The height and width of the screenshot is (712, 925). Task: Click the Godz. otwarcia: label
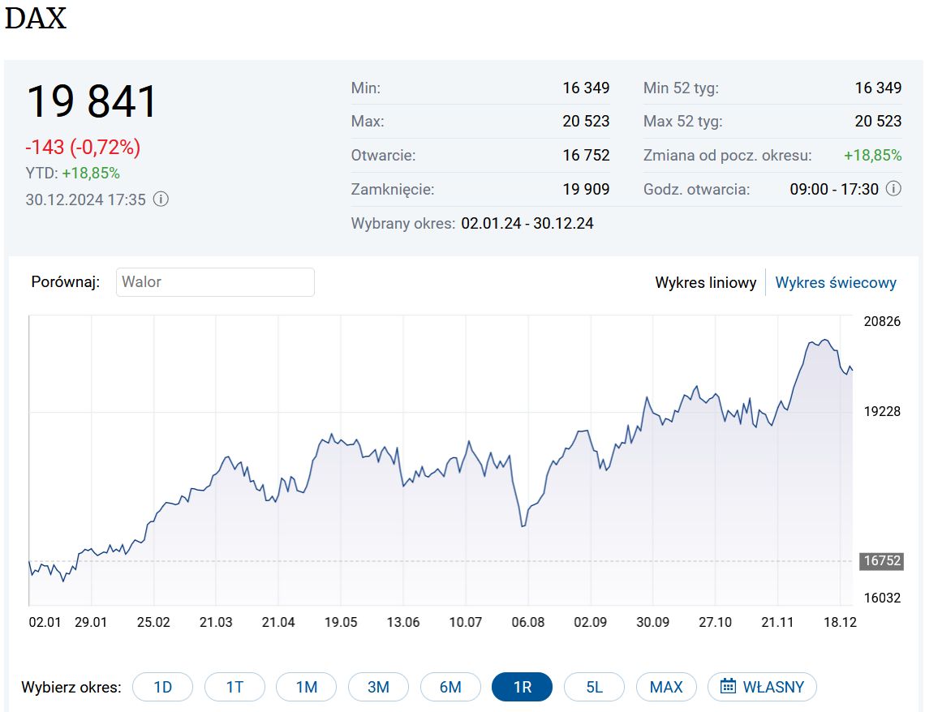click(697, 189)
